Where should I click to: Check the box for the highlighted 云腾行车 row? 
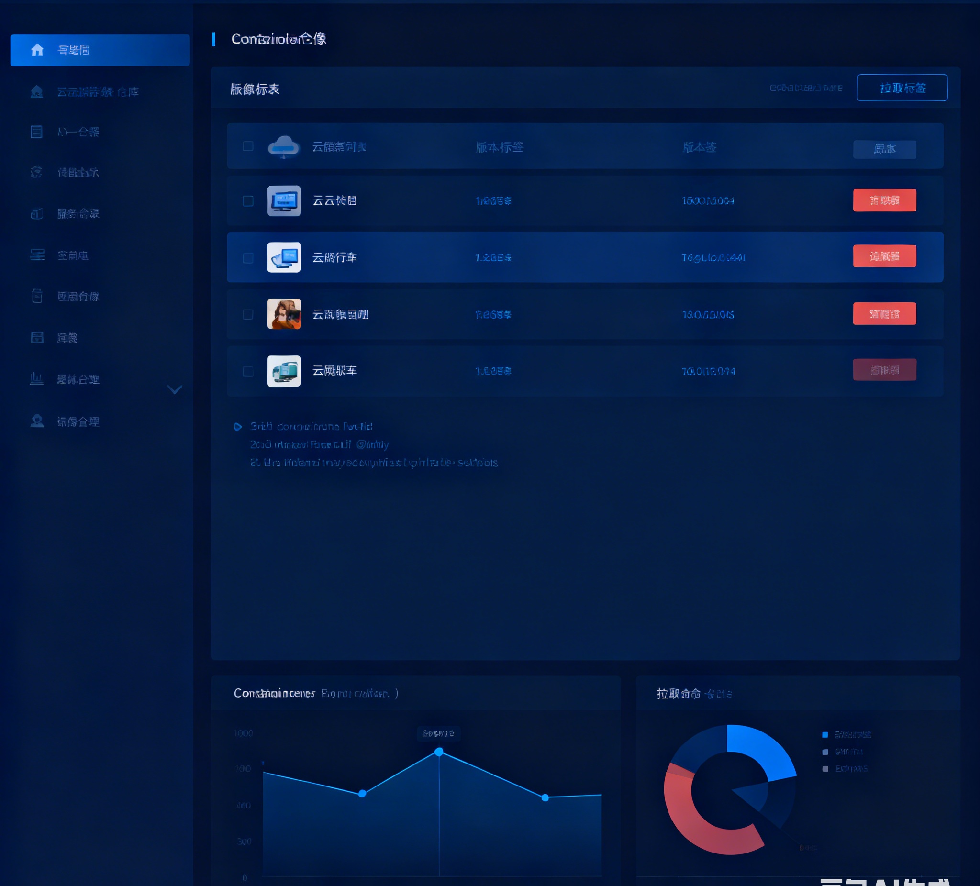point(248,257)
